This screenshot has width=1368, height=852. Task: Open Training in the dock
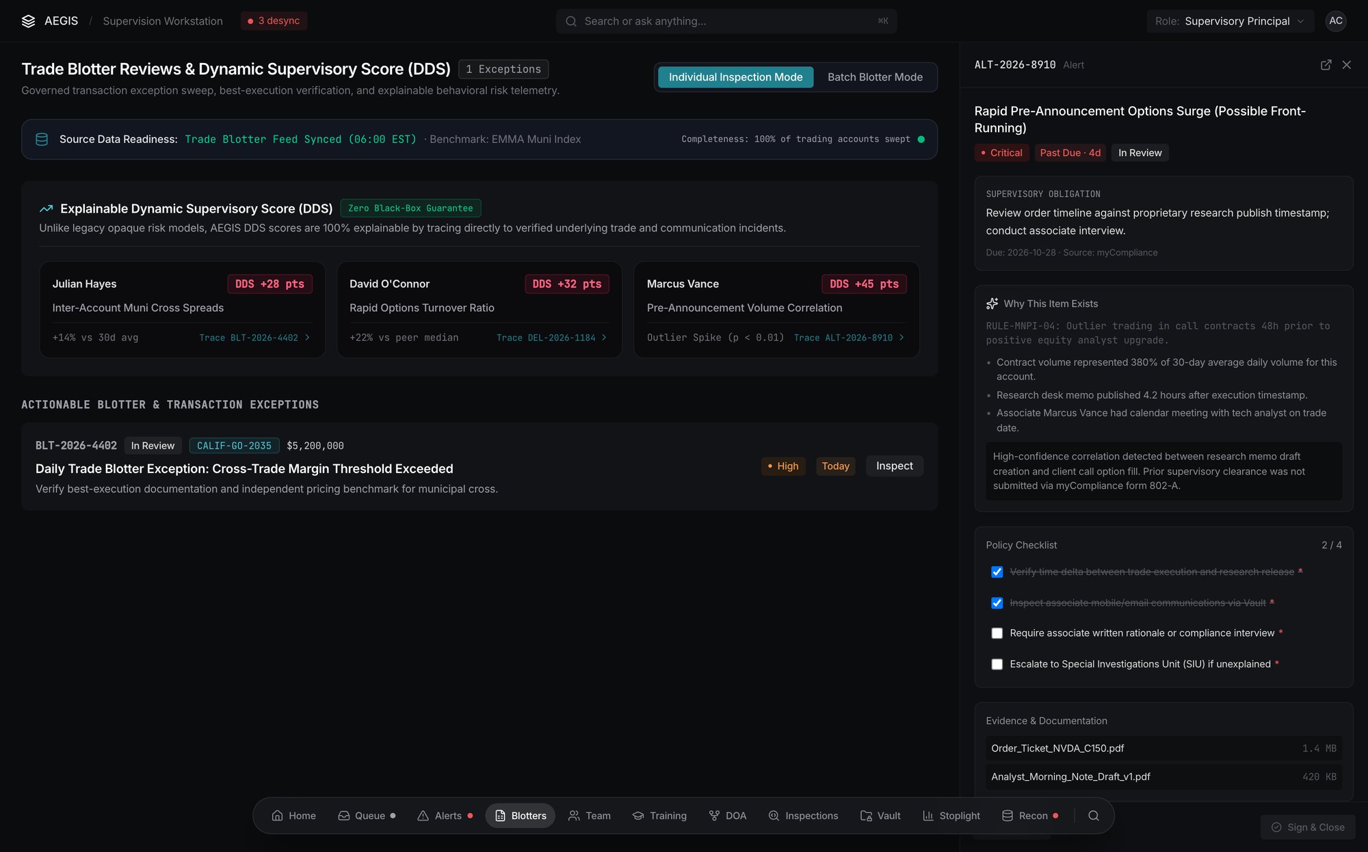tap(659, 816)
